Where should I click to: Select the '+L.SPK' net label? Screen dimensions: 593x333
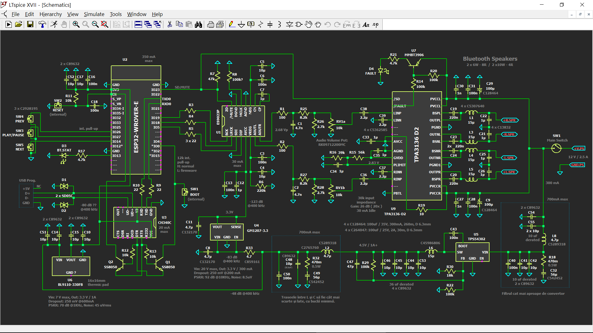509,172
